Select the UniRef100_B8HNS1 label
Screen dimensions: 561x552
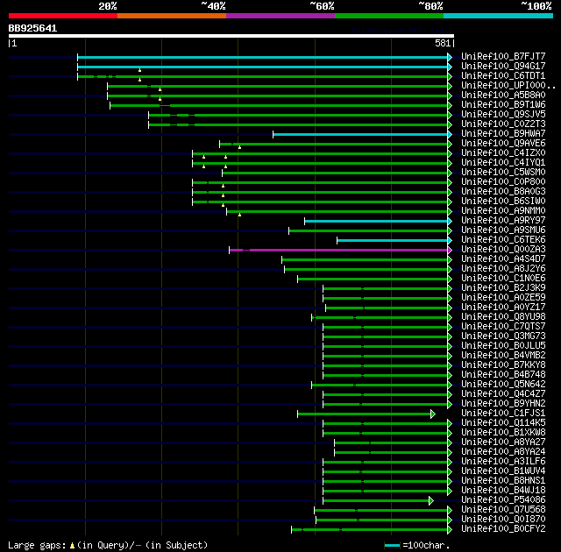coord(503,481)
